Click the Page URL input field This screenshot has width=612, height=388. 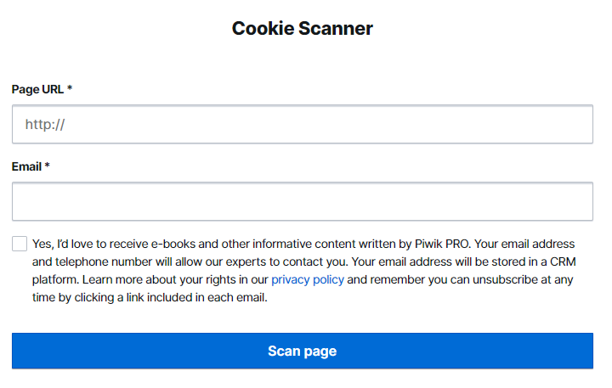click(302, 124)
